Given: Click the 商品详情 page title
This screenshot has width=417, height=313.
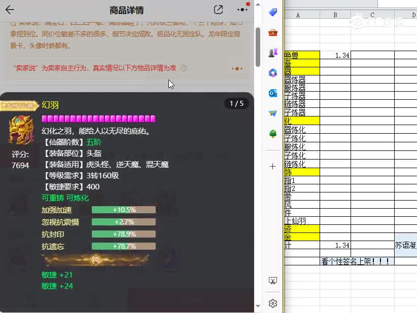Looking at the screenshot, I should click(127, 10).
